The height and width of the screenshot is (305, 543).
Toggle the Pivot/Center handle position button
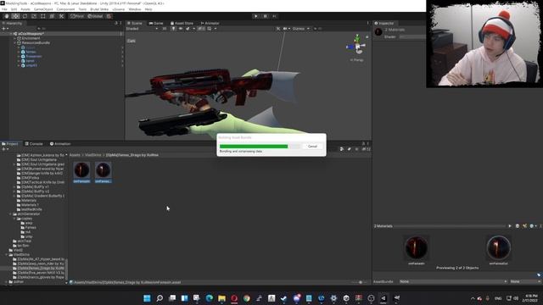[x=77, y=16]
